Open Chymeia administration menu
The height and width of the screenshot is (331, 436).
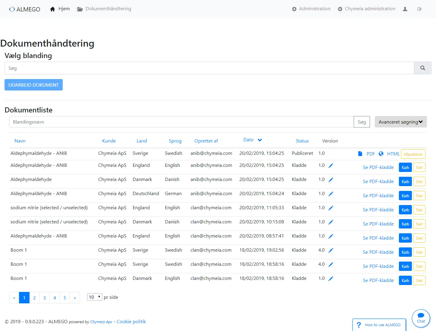(x=366, y=9)
